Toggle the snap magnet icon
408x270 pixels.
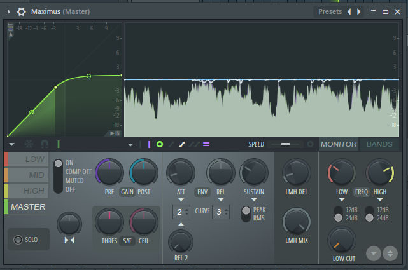(x=45, y=144)
